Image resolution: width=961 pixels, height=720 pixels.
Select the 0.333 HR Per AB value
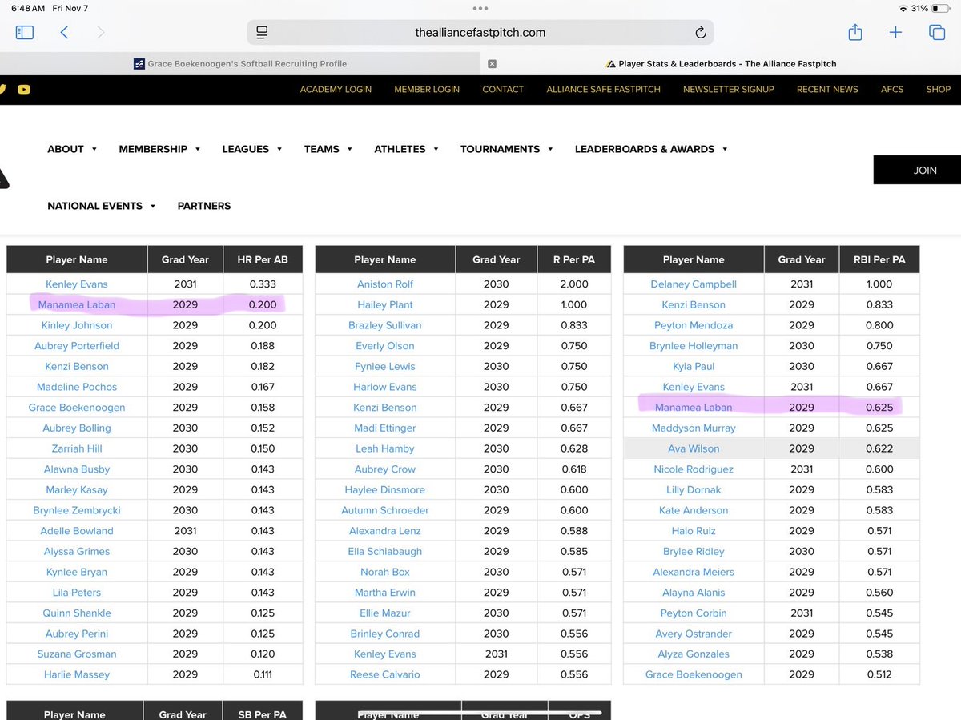click(263, 284)
